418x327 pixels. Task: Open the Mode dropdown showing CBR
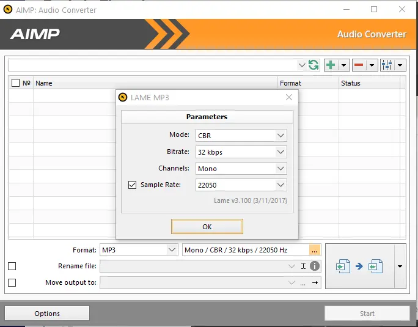point(241,135)
